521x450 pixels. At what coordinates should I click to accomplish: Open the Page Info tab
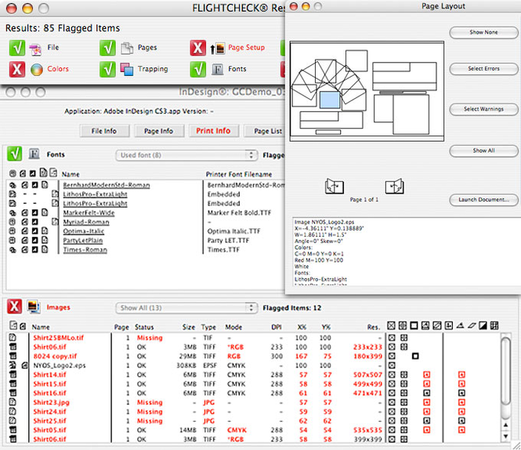pyautogui.click(x=159, y=131)
